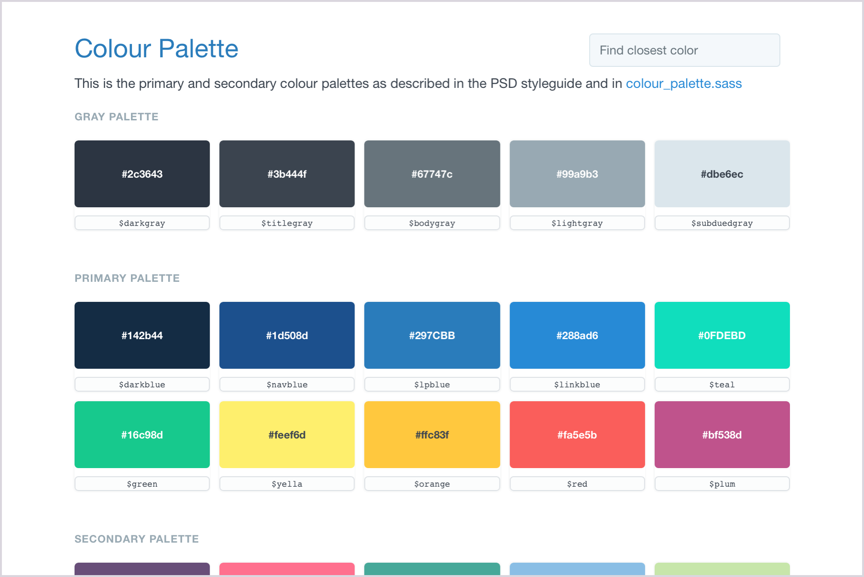The height and width of the screenshot is (577, 864).
Task: Click the $teal variable field
Action: click(x=722, y=385)
